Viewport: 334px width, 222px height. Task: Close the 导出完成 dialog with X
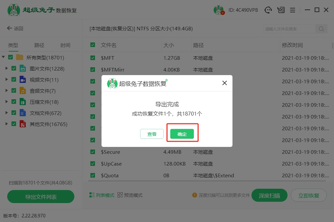(225, 83)
